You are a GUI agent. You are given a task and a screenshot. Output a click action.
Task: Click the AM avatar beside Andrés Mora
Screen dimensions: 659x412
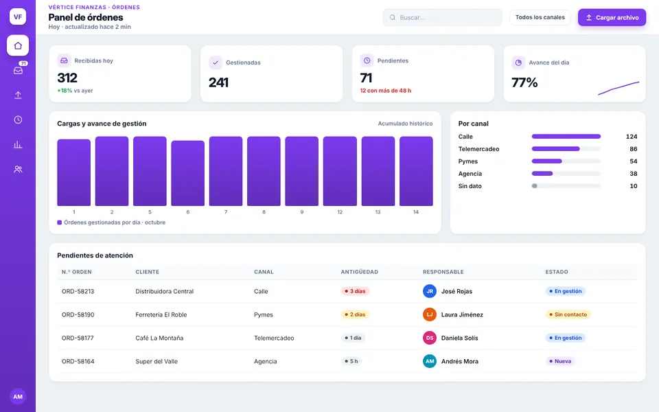tap(430, 361)
